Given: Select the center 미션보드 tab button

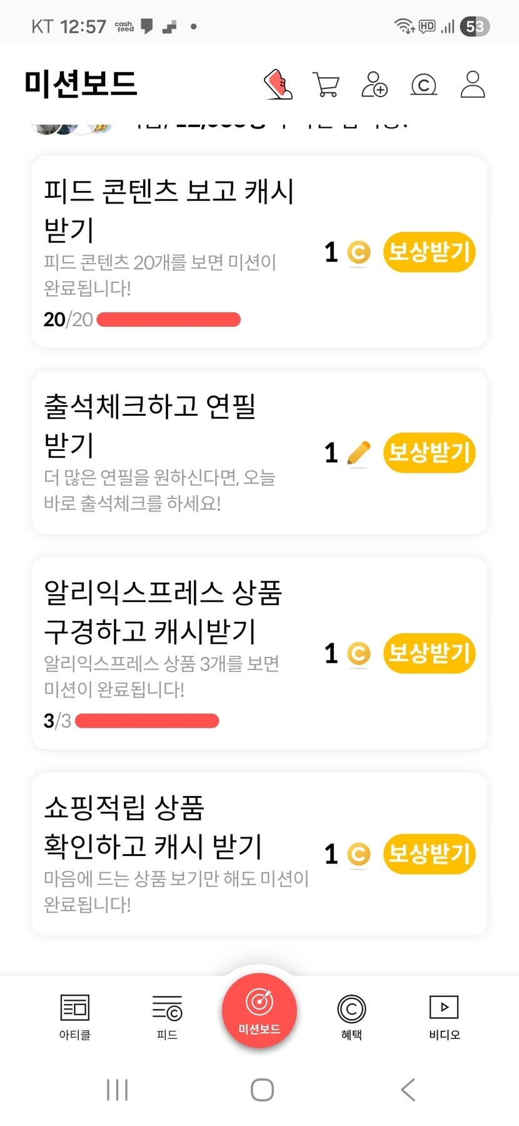Looking at the screenshot, I should point(259,1010).
